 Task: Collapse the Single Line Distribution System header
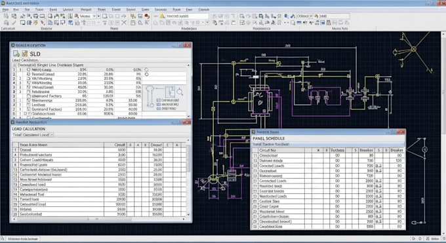(x=14, y=65)
